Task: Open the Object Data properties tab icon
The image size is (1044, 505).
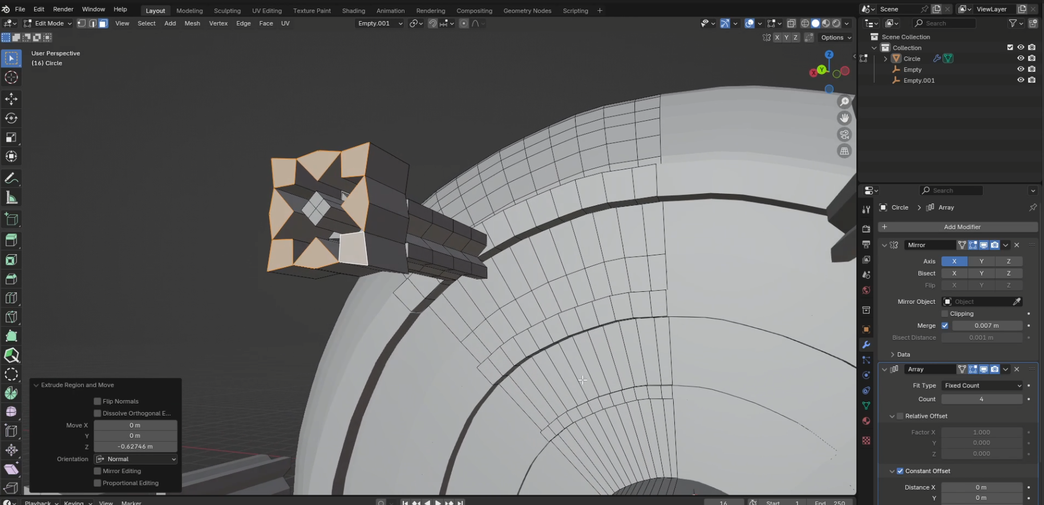Action: (x=866, y=406)
